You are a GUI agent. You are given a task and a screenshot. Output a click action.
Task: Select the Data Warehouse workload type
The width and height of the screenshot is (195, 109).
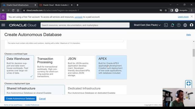click(19, 67)
